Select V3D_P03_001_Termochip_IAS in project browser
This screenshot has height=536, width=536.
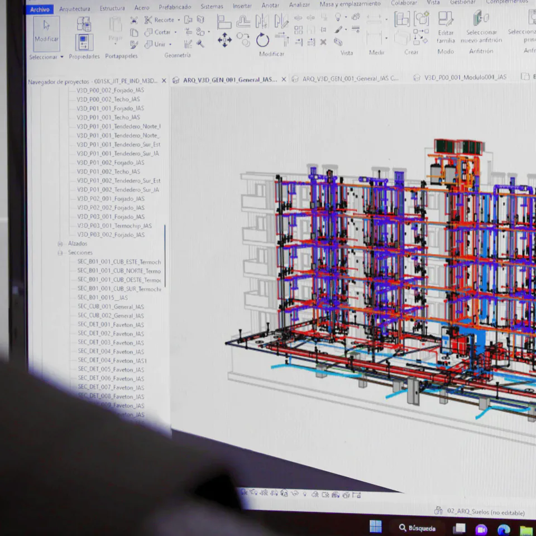click(x=114, y=226)
